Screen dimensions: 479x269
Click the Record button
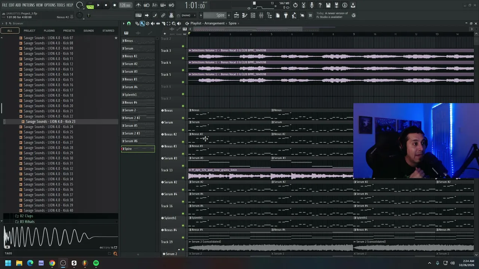click(115, 5)
